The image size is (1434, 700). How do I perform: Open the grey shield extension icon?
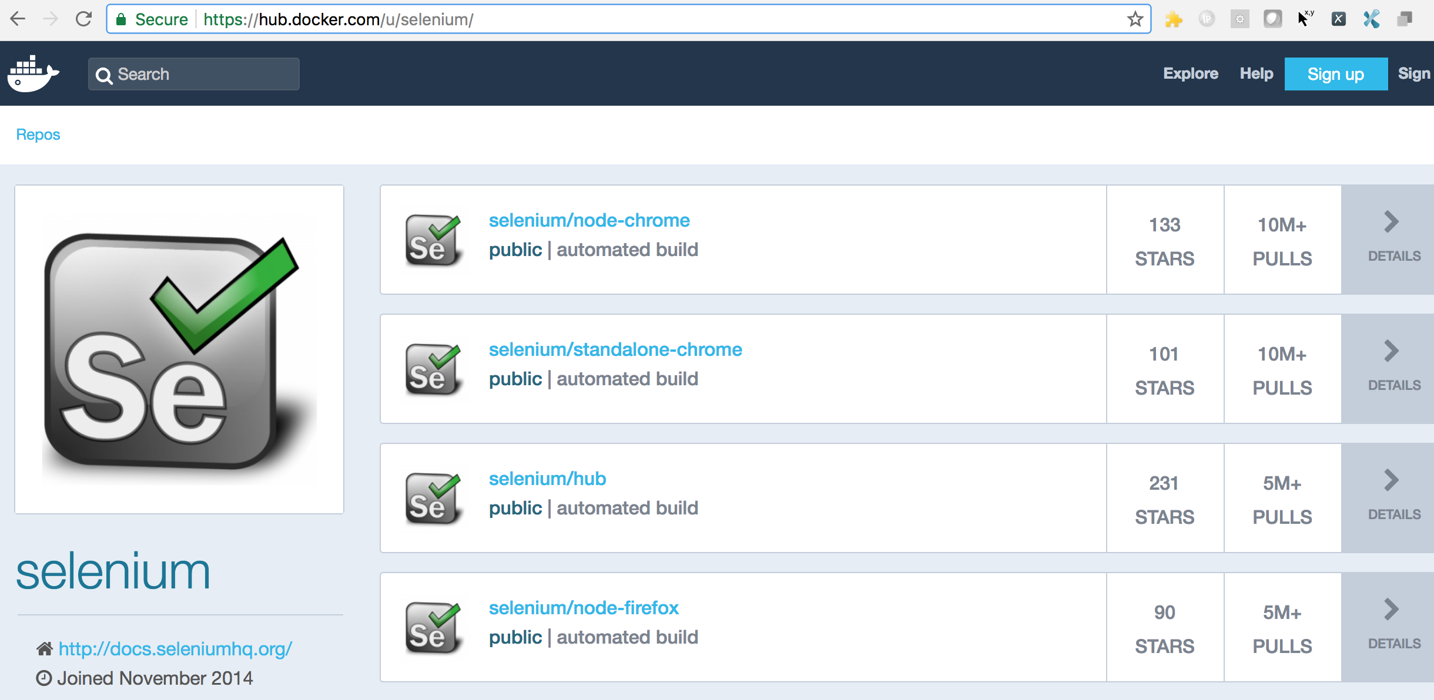[x=1272, y=19]
